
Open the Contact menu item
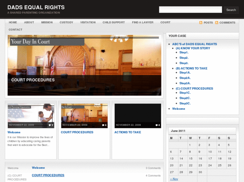click(15, 30)
